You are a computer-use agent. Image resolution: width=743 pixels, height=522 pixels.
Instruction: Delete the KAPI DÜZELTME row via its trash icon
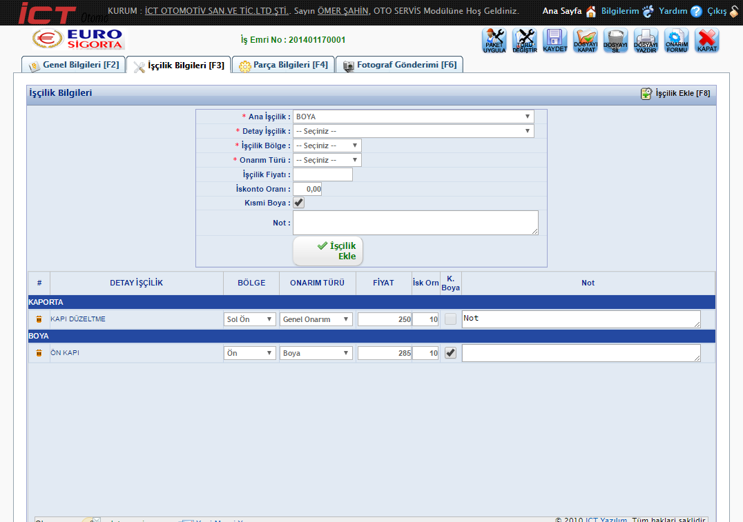coord(39,319)
